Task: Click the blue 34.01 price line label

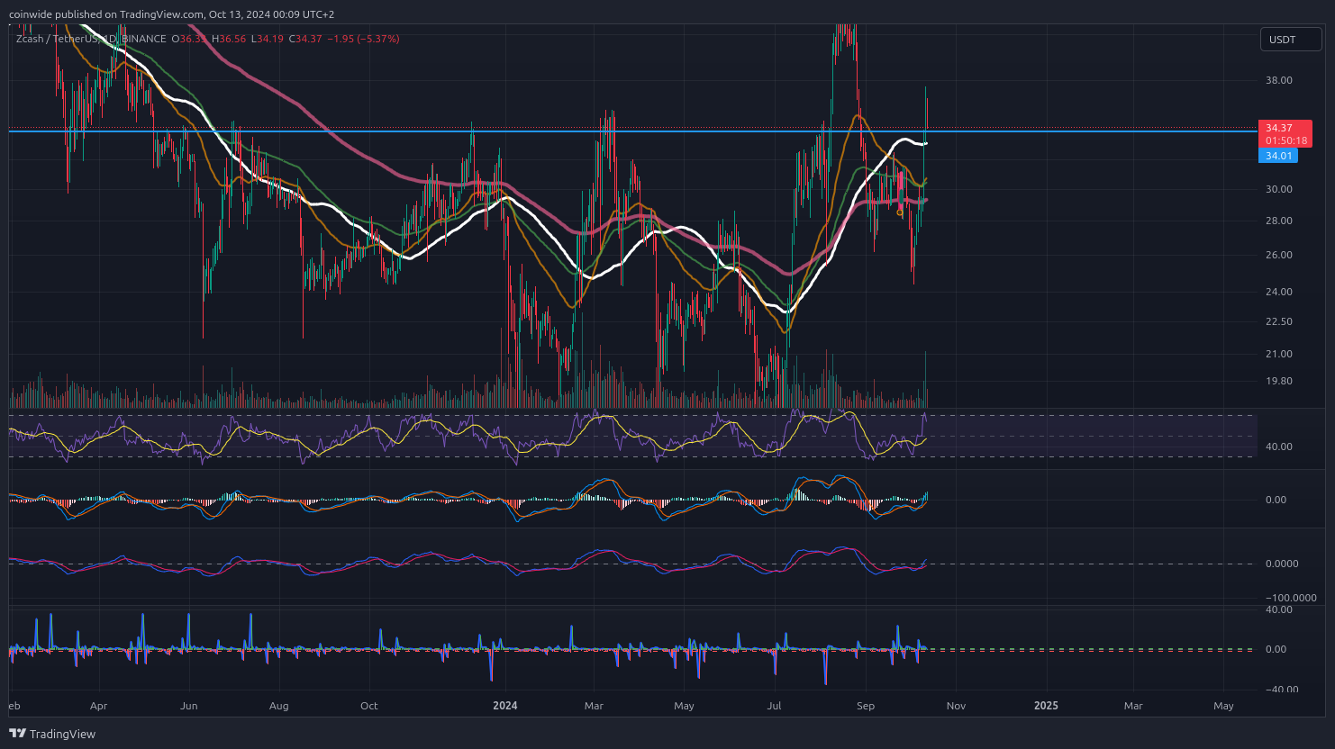Action: pos(1278,156)
